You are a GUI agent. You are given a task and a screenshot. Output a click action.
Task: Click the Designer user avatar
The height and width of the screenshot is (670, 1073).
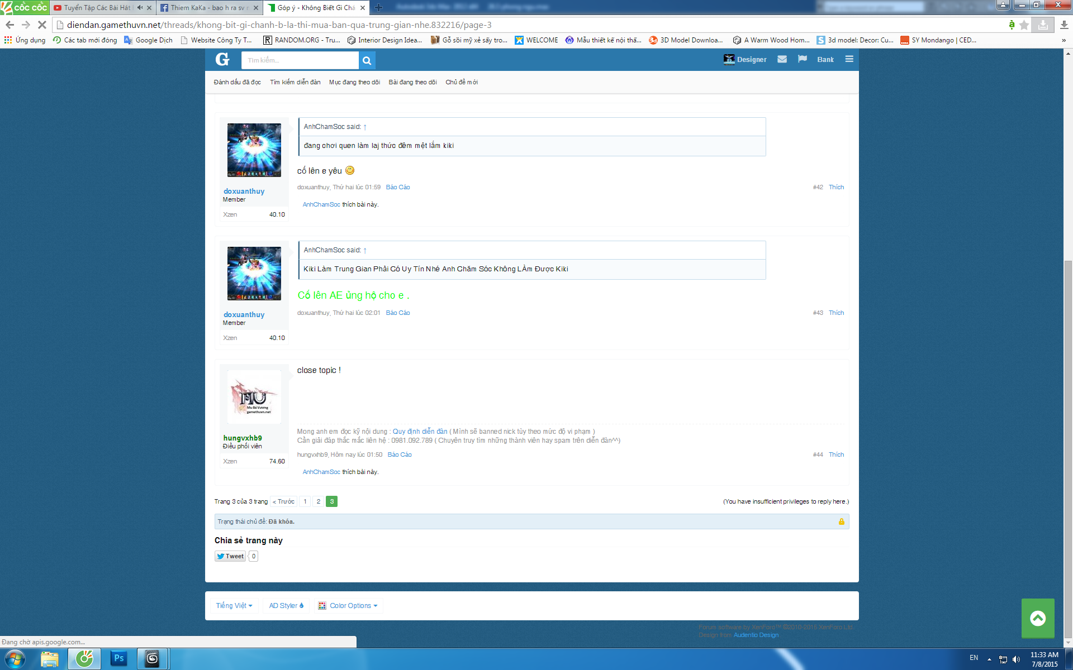pyautogui.click(x=729, y=59)
